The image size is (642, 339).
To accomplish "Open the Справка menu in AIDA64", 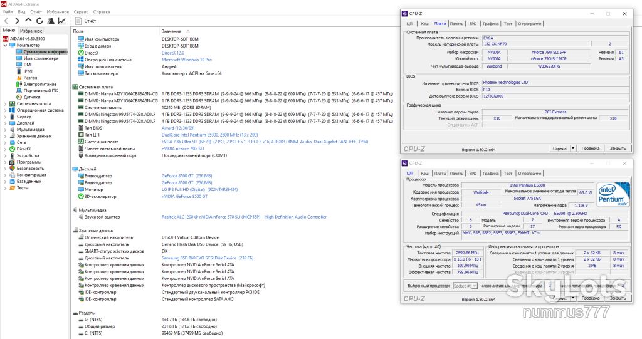I will [101, 12].
